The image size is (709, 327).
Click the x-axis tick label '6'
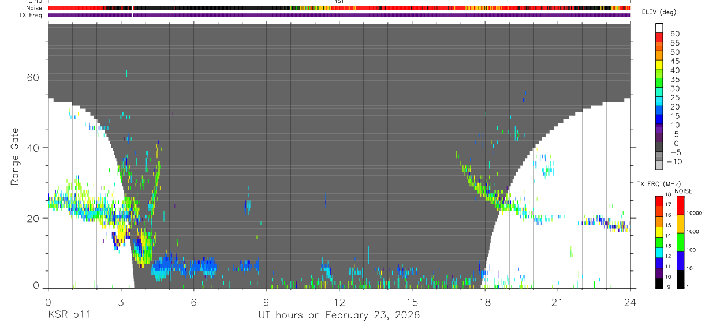click(193, 302)
